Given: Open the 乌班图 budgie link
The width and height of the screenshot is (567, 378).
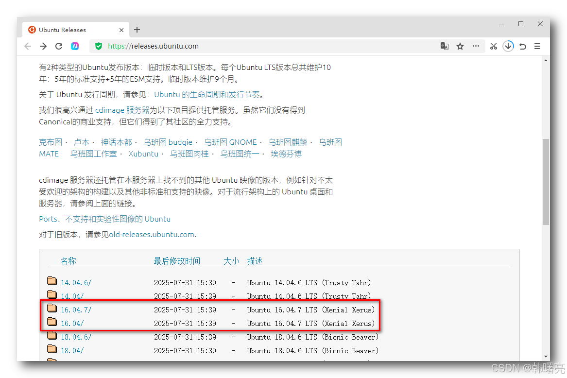Looking at the screenshot, I should point(168,142).
